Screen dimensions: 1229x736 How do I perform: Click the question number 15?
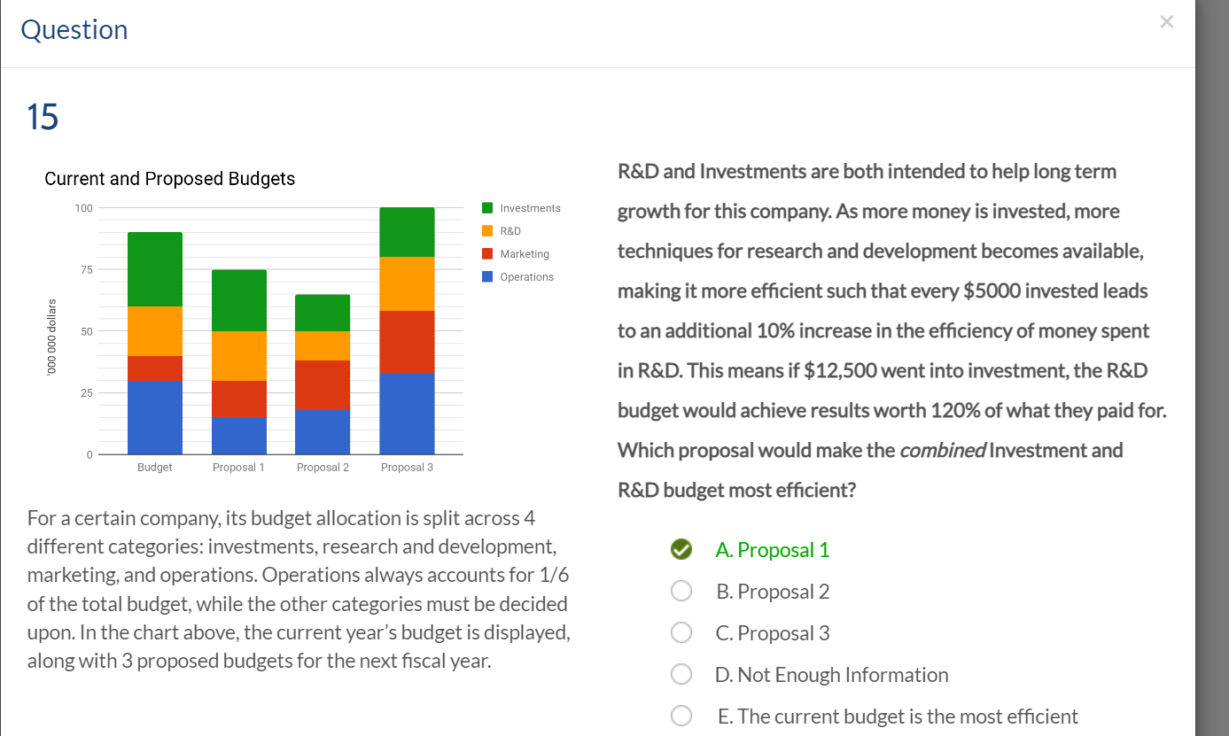(43, 117)
